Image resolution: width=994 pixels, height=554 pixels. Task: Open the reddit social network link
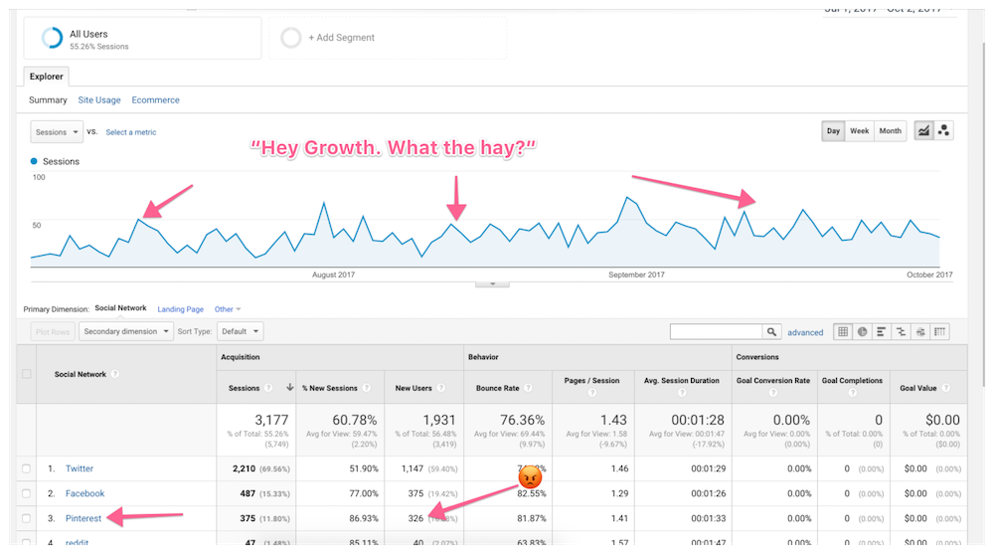click(x=77, y=543)
